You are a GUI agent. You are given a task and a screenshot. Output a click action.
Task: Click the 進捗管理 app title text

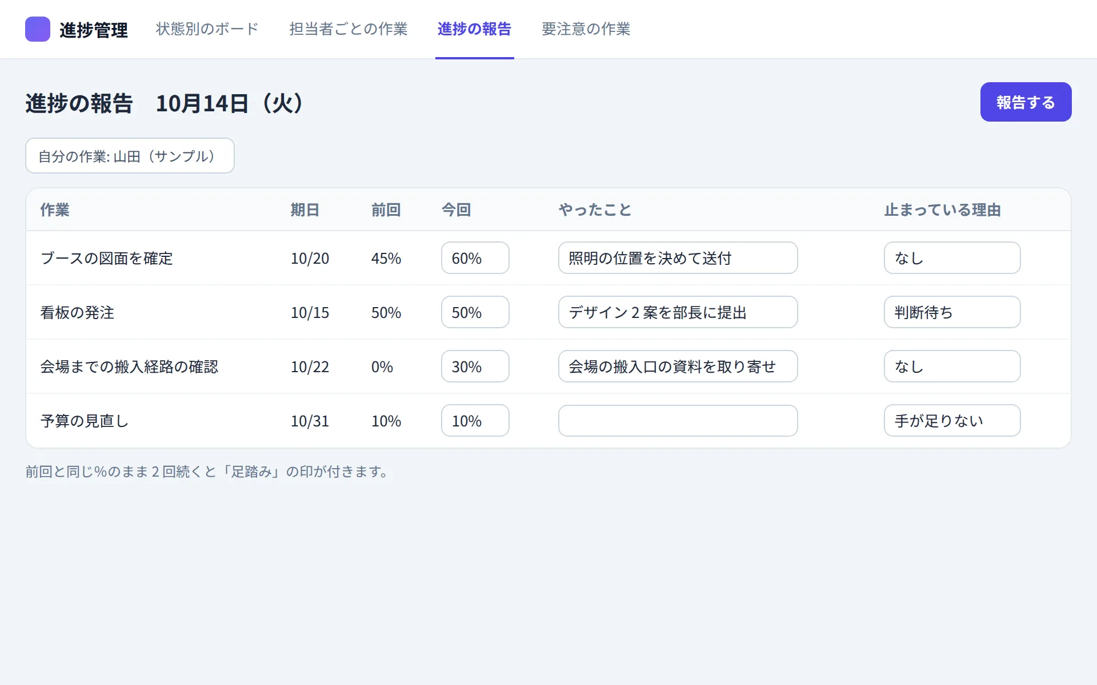[94, 30]
